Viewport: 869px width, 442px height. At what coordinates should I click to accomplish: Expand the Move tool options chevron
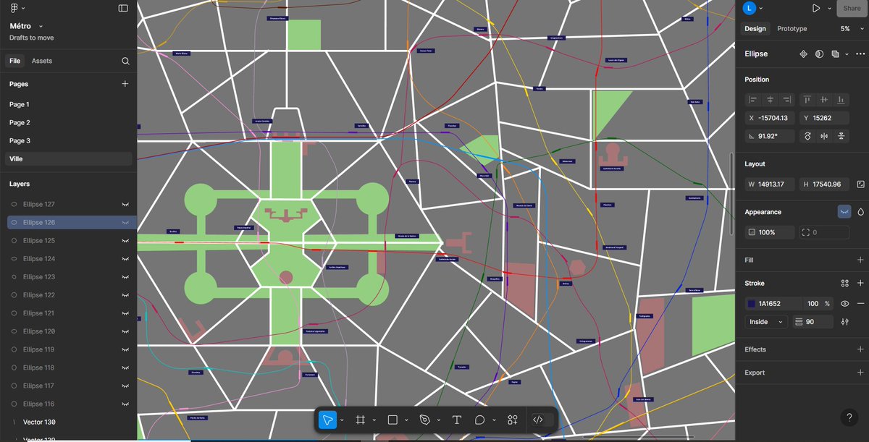click(x=342, y=420)
